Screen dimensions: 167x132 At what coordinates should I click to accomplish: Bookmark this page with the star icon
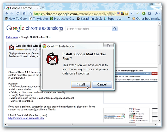point(31,13)
